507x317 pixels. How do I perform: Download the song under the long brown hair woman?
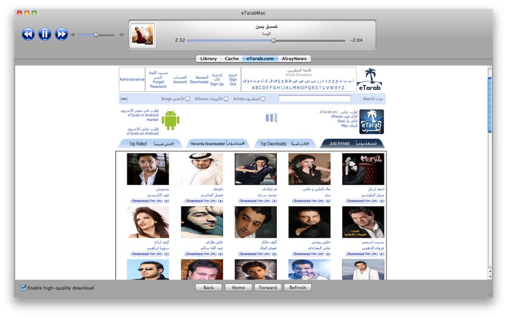tap(146, 254)
